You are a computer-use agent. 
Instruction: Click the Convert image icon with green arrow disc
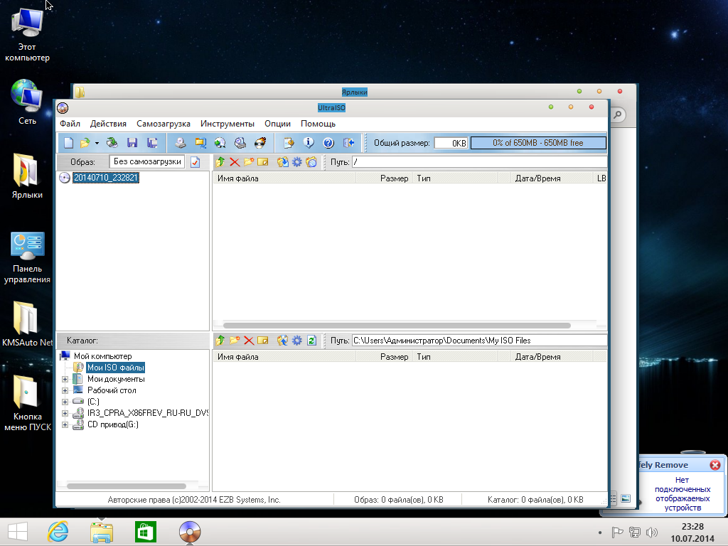[220, 143]
